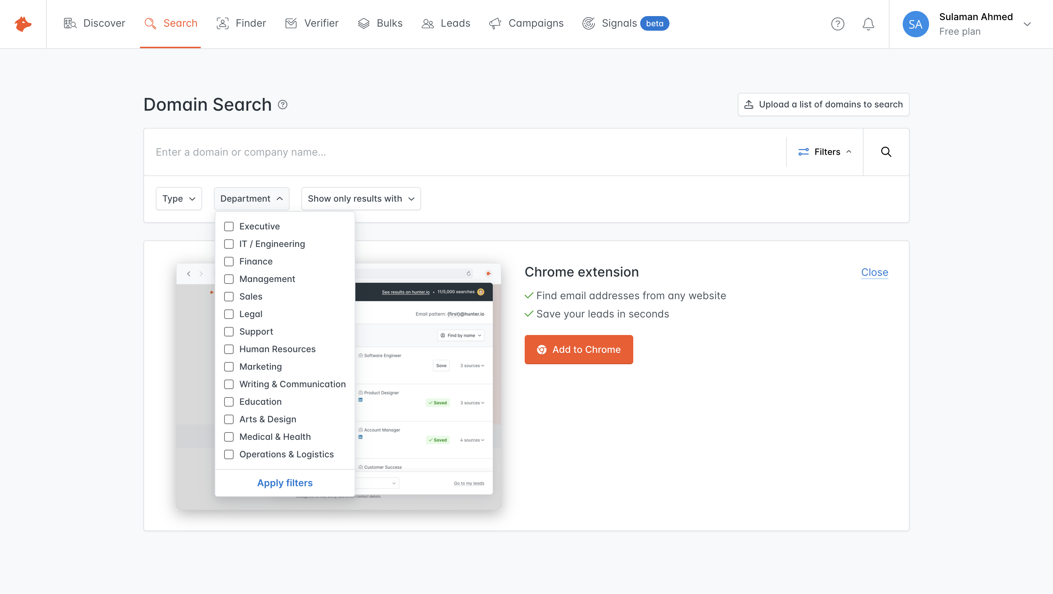Check the Executive department checkbox

tap(229, 226)
